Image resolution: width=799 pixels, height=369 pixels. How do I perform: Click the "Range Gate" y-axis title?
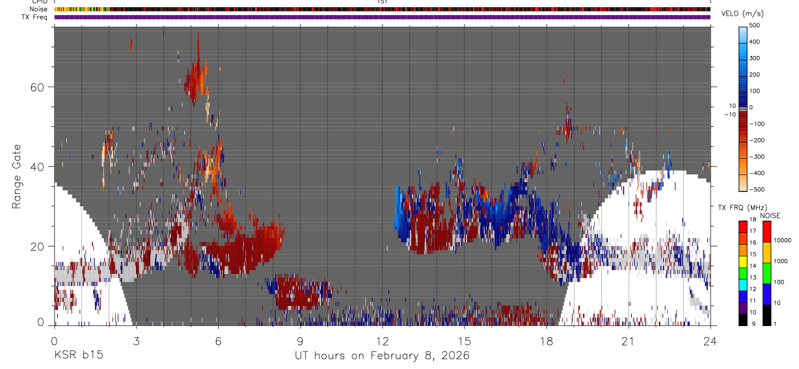18,178
